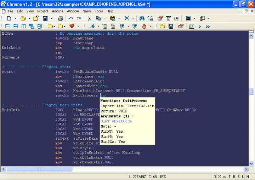The height and width of the screenshot is (180, 255).
Task: Click the Print icon in the toolbar
Action: [61, 18]
